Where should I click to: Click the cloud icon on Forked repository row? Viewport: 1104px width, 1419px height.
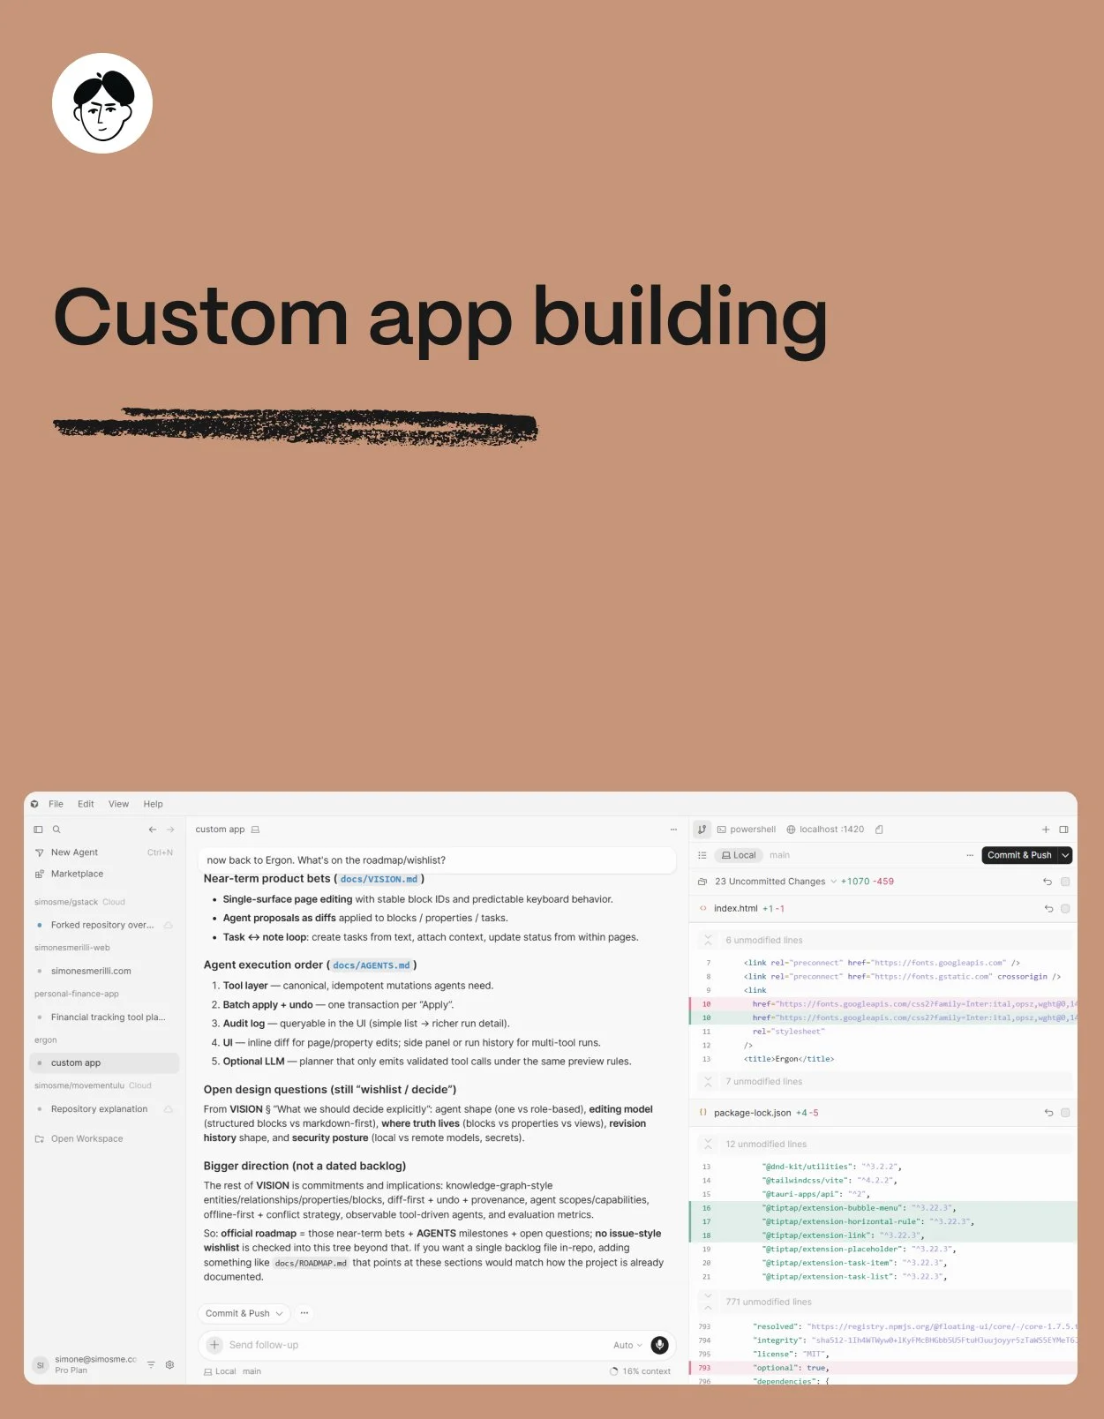point(168,925)
